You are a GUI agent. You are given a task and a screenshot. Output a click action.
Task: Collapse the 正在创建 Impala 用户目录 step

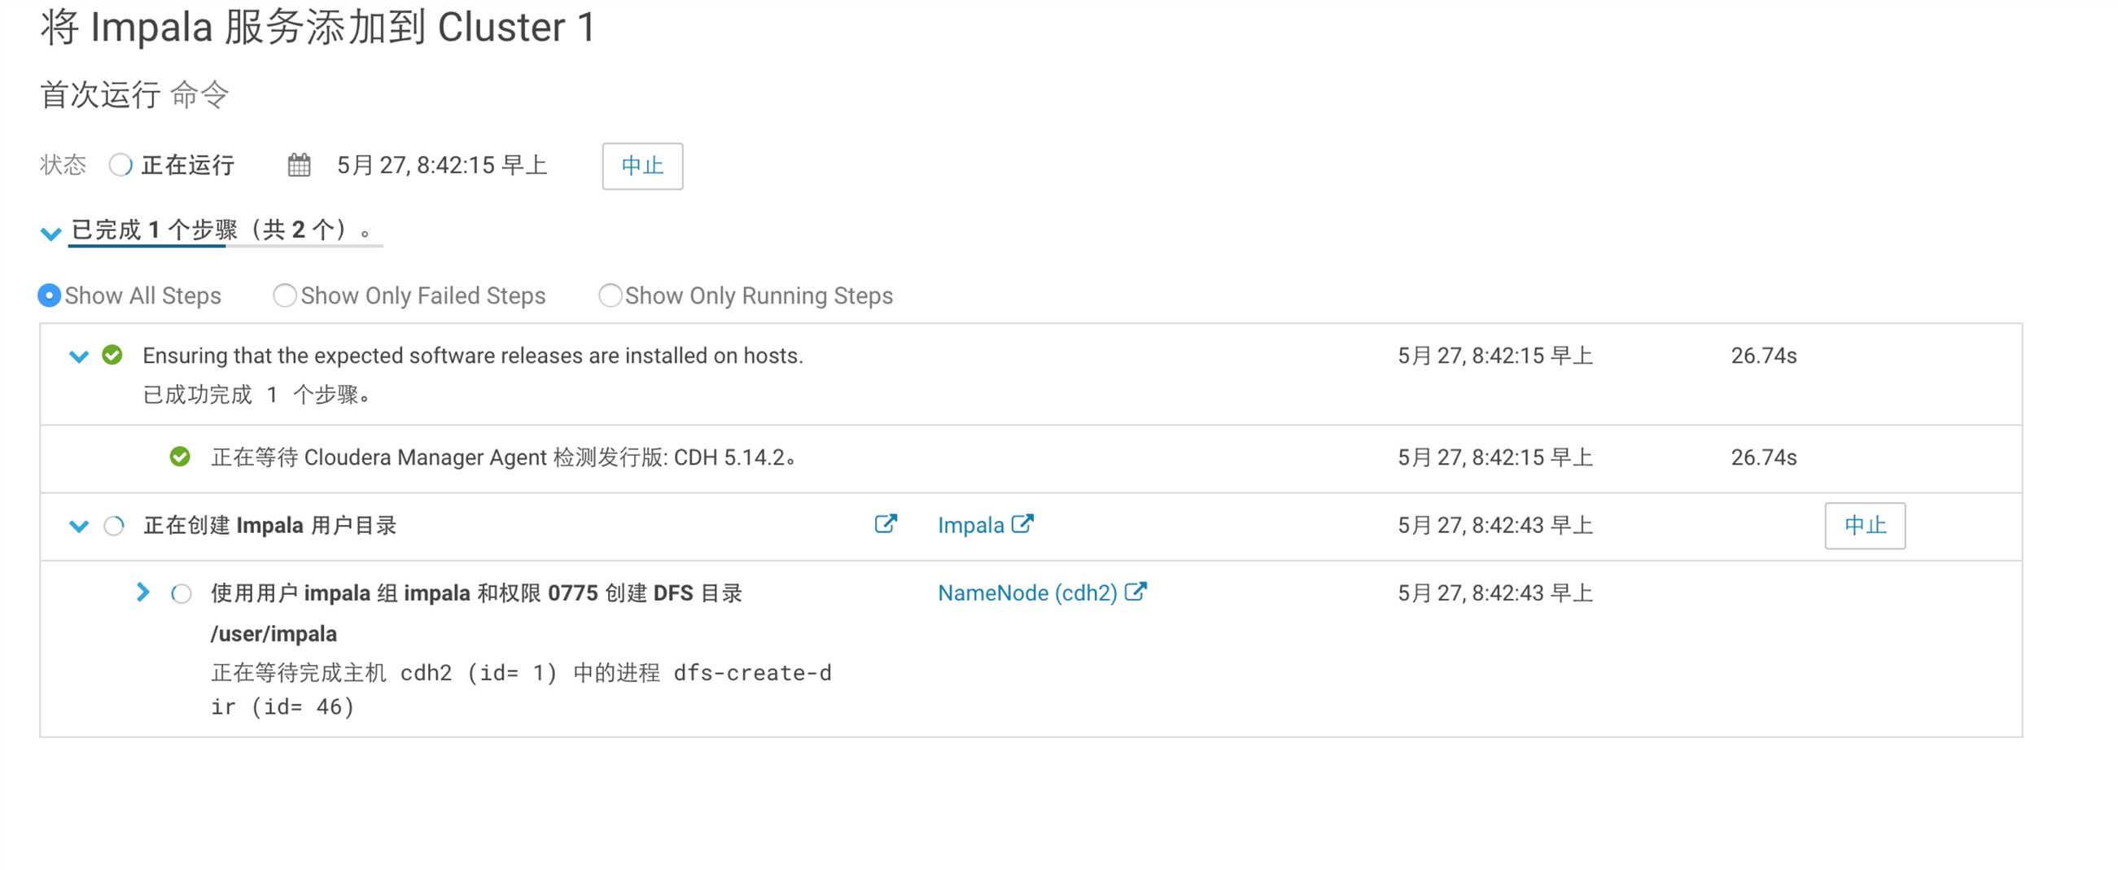click(79, 527)
